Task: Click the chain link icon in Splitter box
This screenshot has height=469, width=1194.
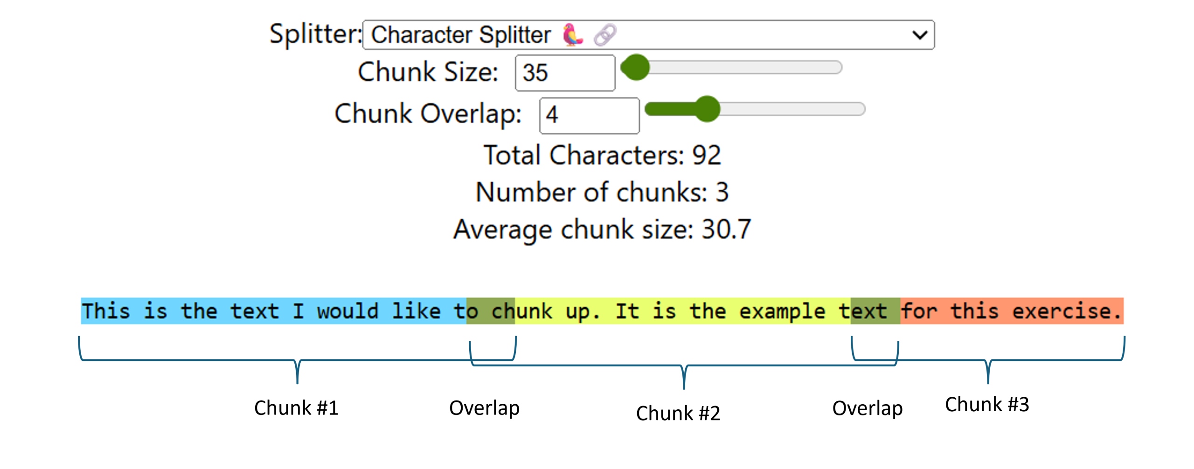Action: (x=605, y=35)
